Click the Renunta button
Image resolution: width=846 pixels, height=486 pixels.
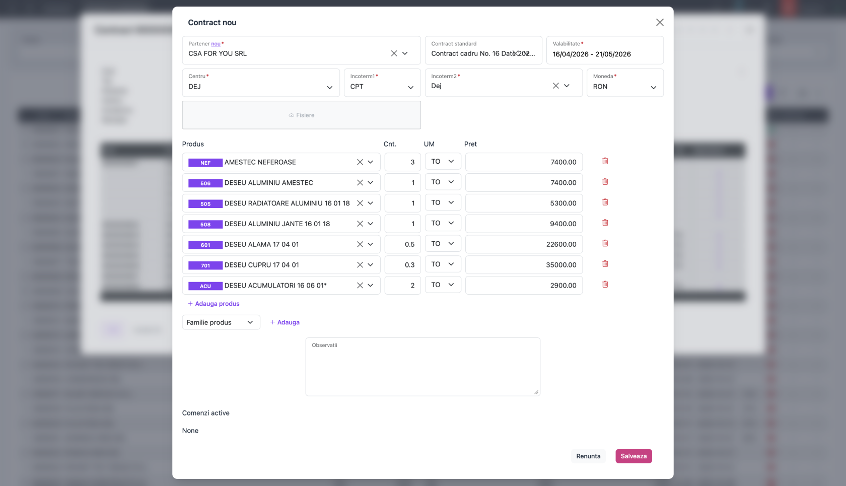[588, 456]
